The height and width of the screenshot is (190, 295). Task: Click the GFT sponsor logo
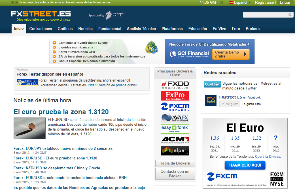pos(114,15)
